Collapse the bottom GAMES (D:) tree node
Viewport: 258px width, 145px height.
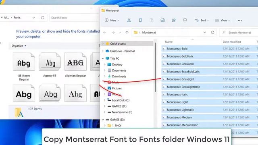pos(103,120)
